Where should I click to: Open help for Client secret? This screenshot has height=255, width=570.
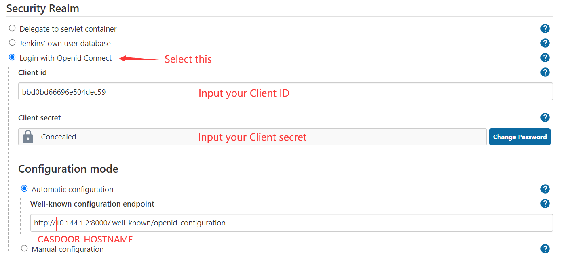[x=545, y=117]
